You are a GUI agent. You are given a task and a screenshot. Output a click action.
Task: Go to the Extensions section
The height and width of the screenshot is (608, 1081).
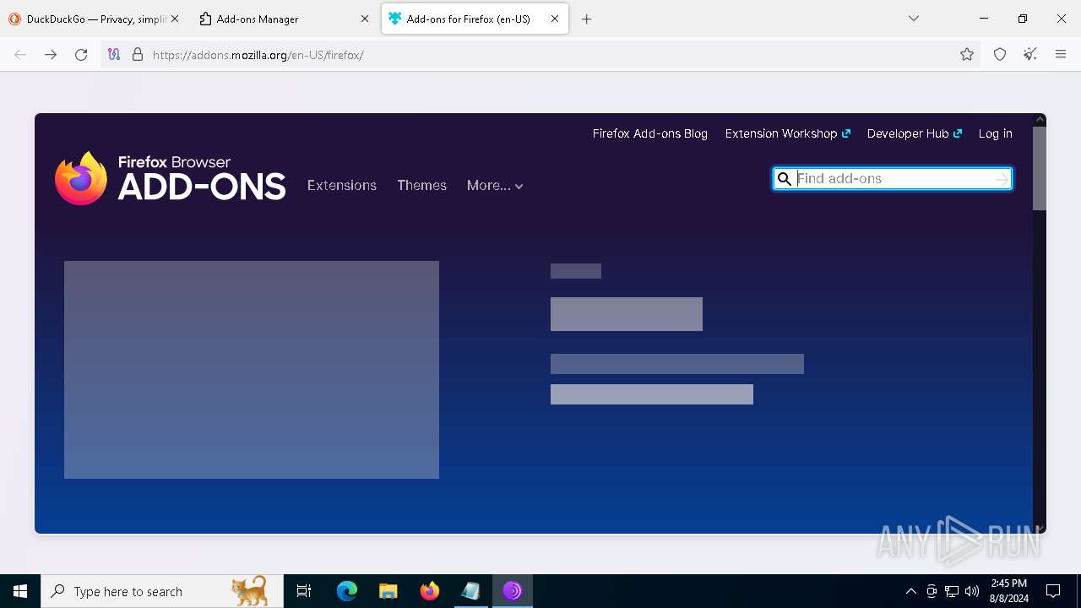pyautogui.click(x=342, y=185)
